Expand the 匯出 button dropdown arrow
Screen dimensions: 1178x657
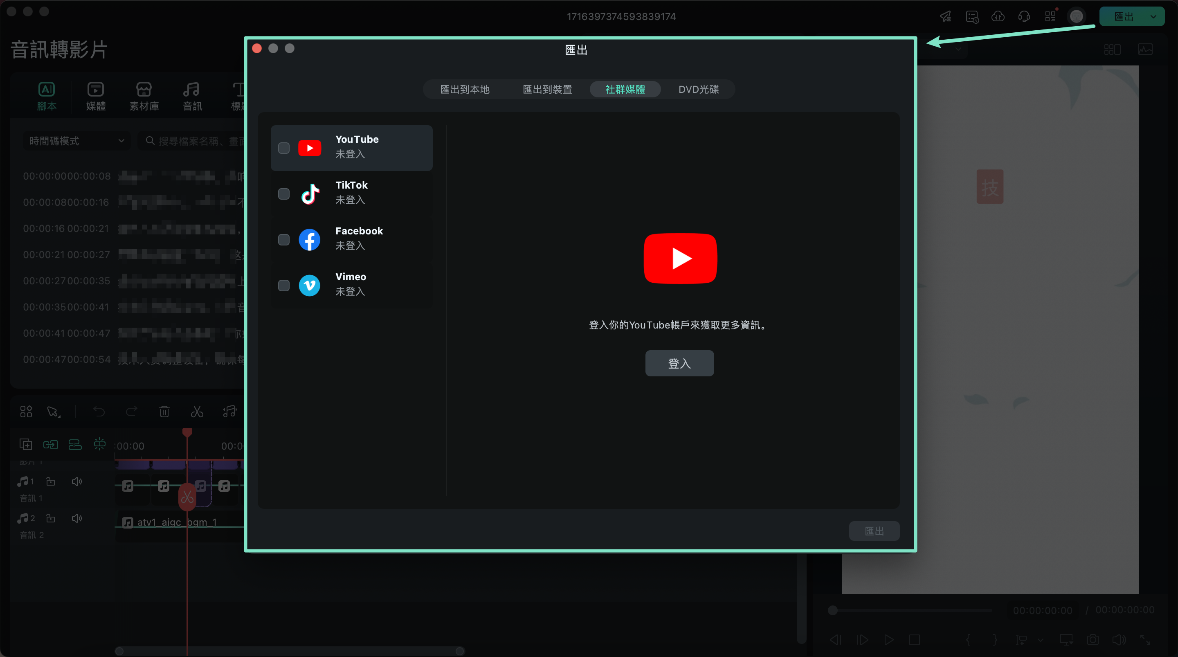tap(1154, 16)
